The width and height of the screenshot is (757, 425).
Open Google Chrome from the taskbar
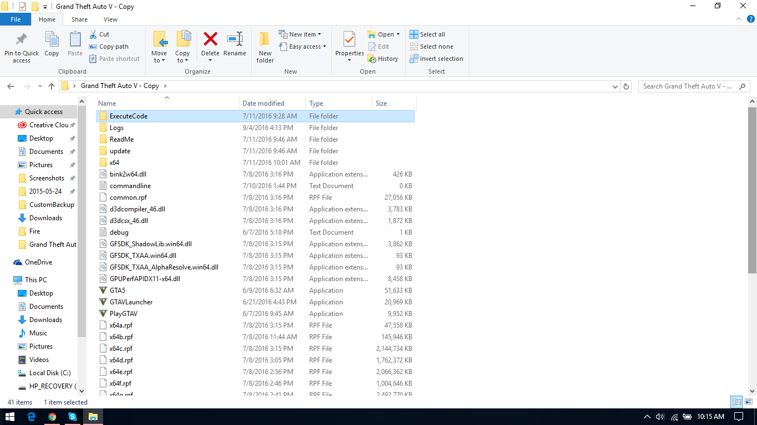point(52,417)
